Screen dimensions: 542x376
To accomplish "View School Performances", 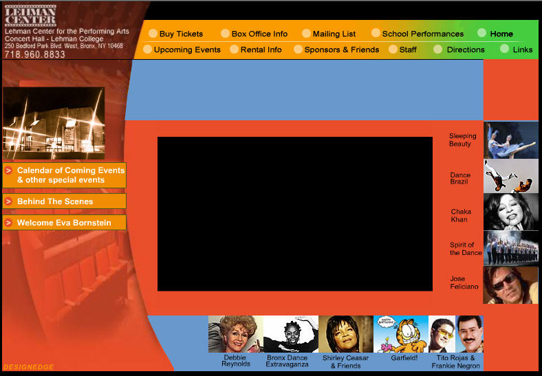I will 423,34.
